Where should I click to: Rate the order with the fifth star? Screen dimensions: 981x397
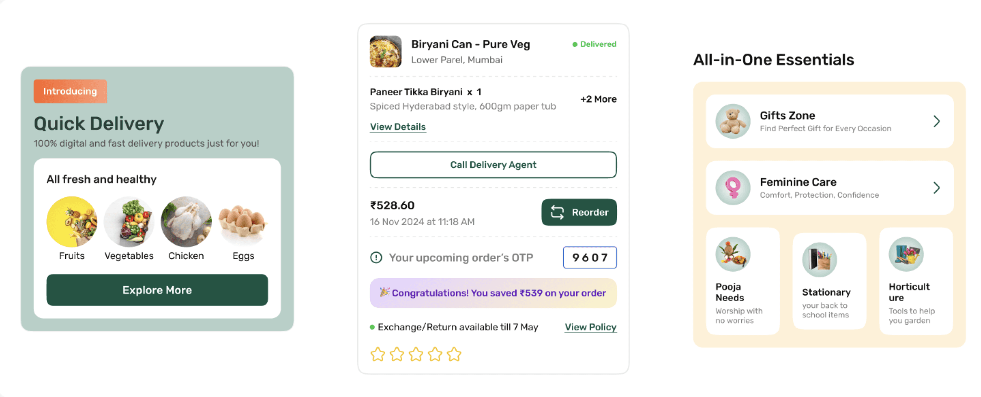coord(454,354)
